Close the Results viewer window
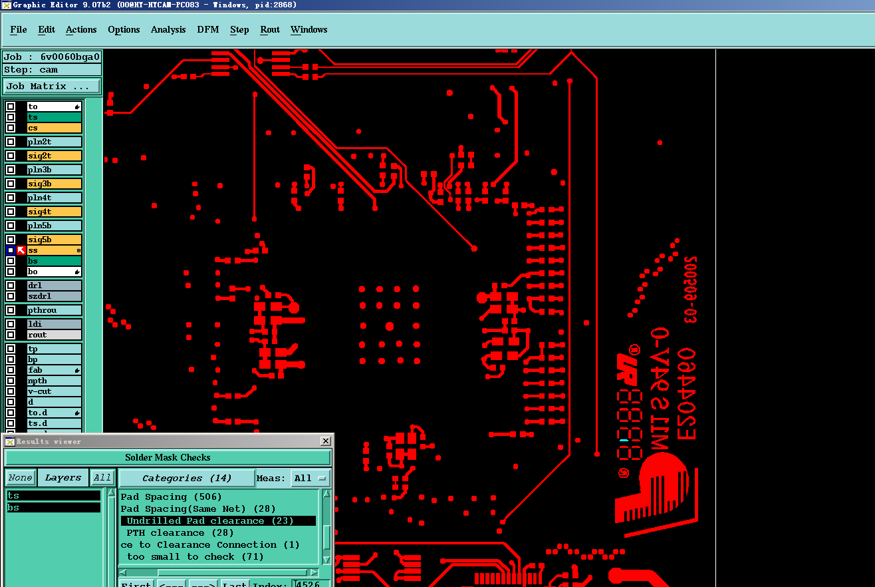875x587 pixels. click(325, 441)
